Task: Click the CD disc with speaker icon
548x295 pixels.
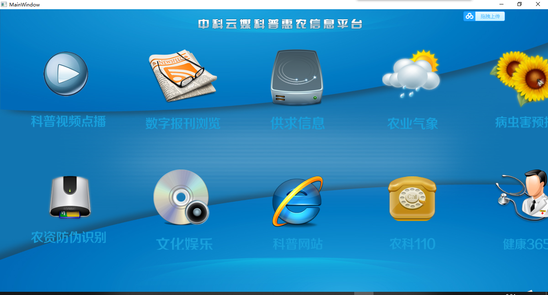Action: (181, 197)
